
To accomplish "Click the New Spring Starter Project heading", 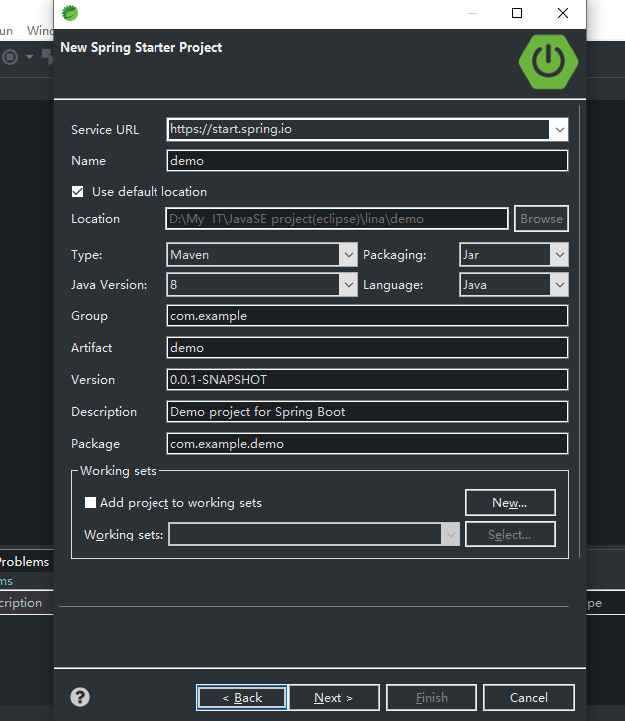I will 142,47.
